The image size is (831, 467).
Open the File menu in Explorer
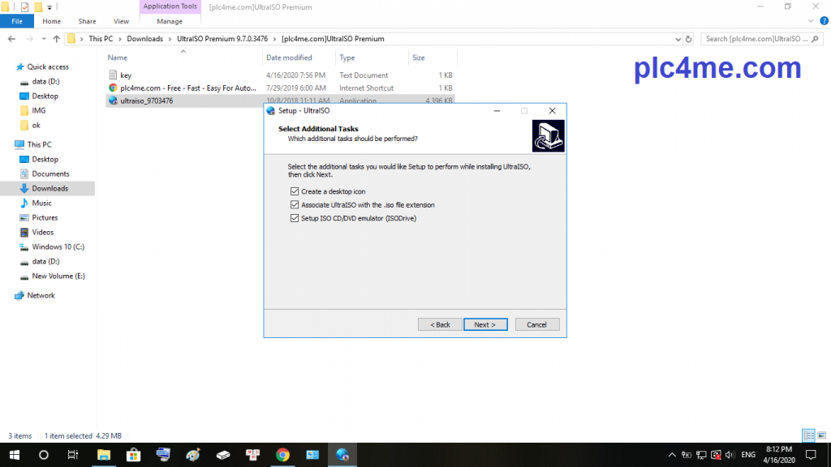tap(17, 21)
